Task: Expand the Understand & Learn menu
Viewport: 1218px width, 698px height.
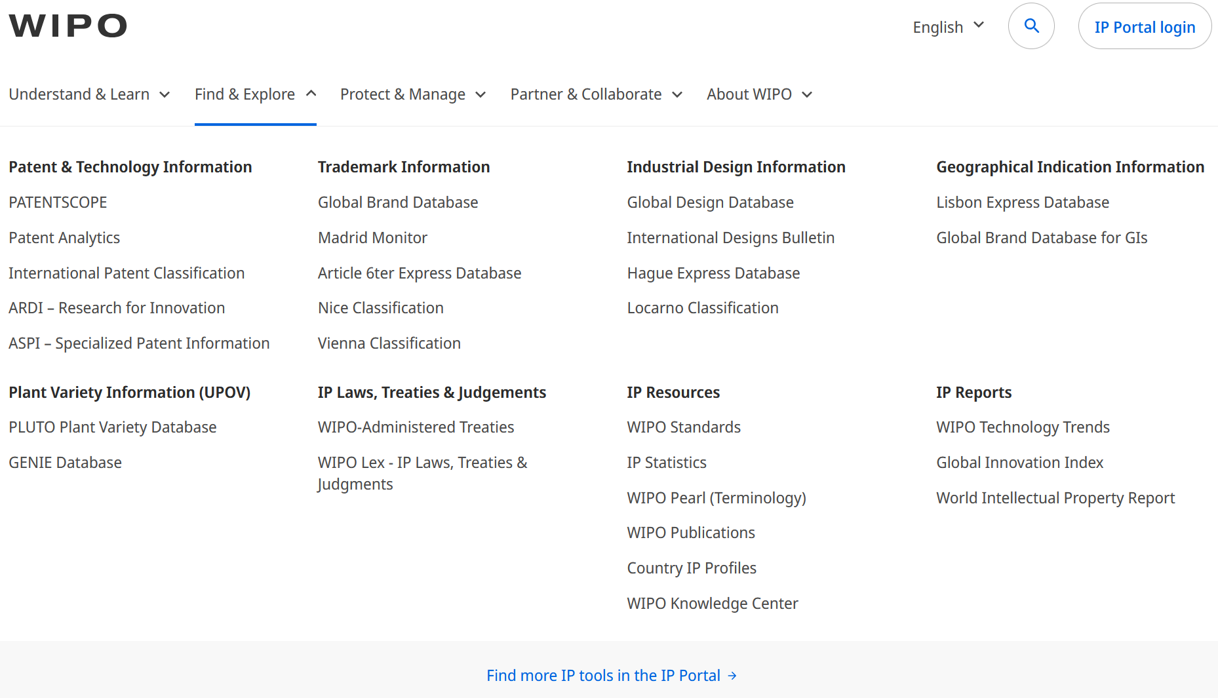Action: [90, 94]
